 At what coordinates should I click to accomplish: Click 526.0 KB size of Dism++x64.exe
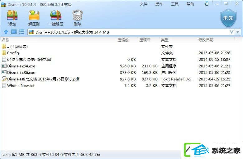(x=128, y=66)
